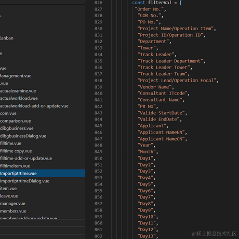Click "Track Leader Department" string
Viewport: 239px width, 239px height.
(170, 61)
